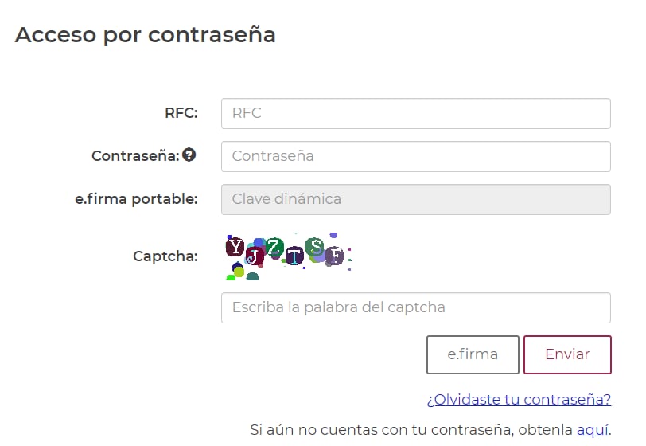Viewport: 646px width, 446px height.
Task: Click the light green circle in the captcha
Action: coord(238,272)
